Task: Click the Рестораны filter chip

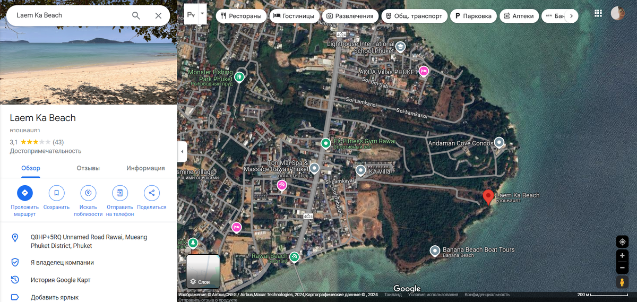Action: pos(240,16)
